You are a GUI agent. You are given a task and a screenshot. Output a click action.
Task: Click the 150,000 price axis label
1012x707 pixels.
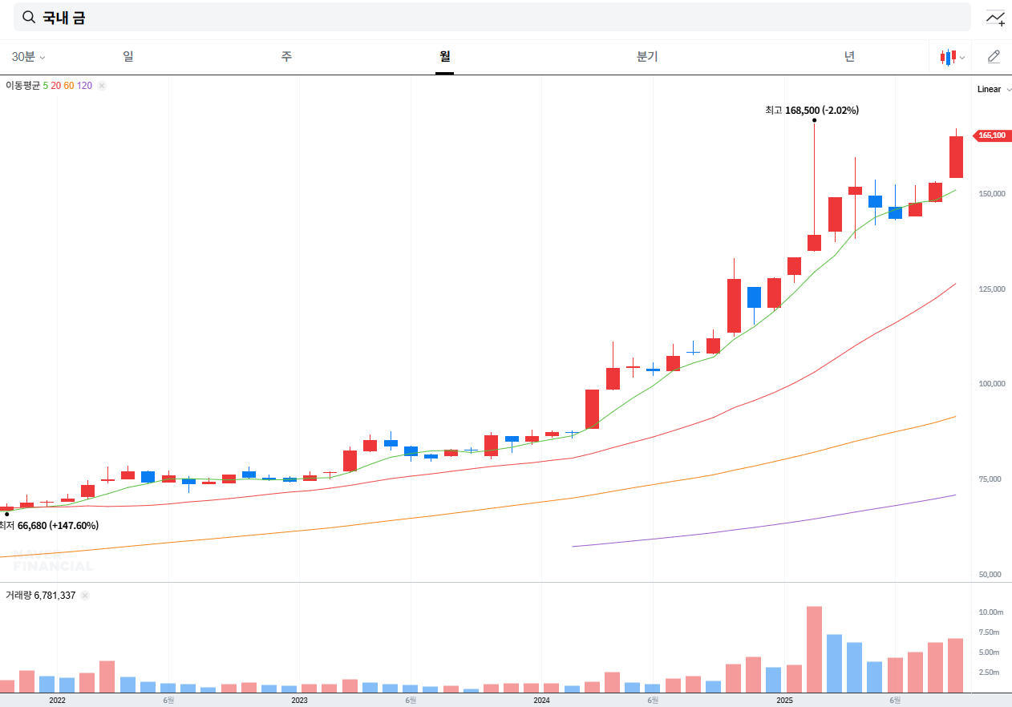click(991, 193)
